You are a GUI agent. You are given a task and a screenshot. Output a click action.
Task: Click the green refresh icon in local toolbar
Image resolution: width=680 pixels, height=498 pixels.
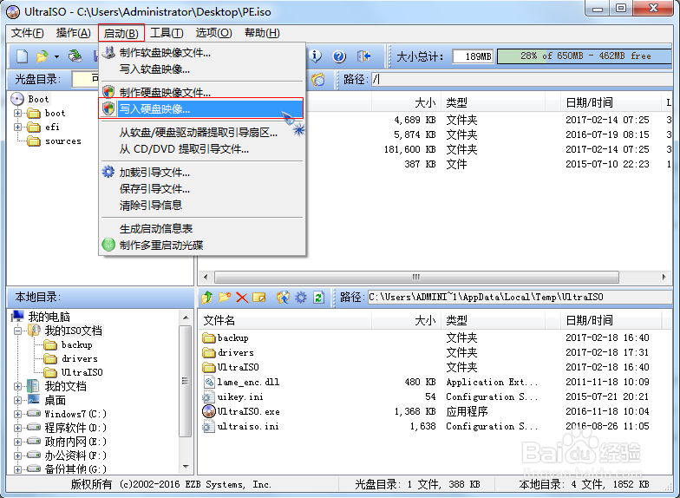pyautogui.click(x=319, y=297)
